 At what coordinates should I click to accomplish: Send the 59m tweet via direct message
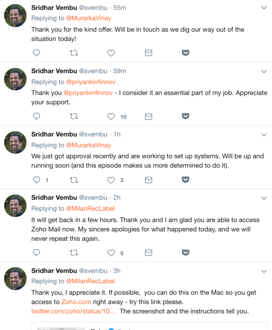[148, 116]
